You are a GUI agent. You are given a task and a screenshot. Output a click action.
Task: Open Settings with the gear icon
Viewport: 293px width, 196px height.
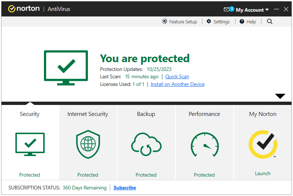(x=218, y=22)
